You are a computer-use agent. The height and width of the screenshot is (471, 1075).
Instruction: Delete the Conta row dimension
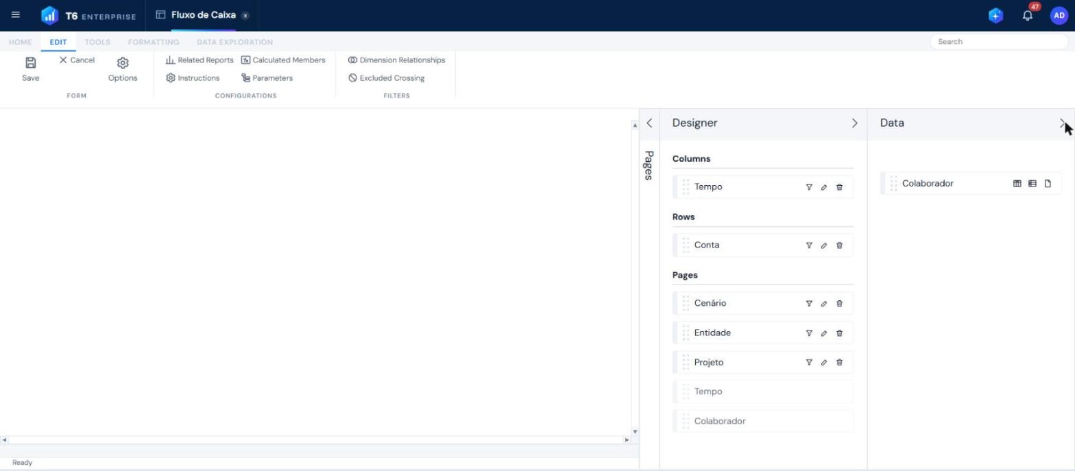[x=839, y=245]
